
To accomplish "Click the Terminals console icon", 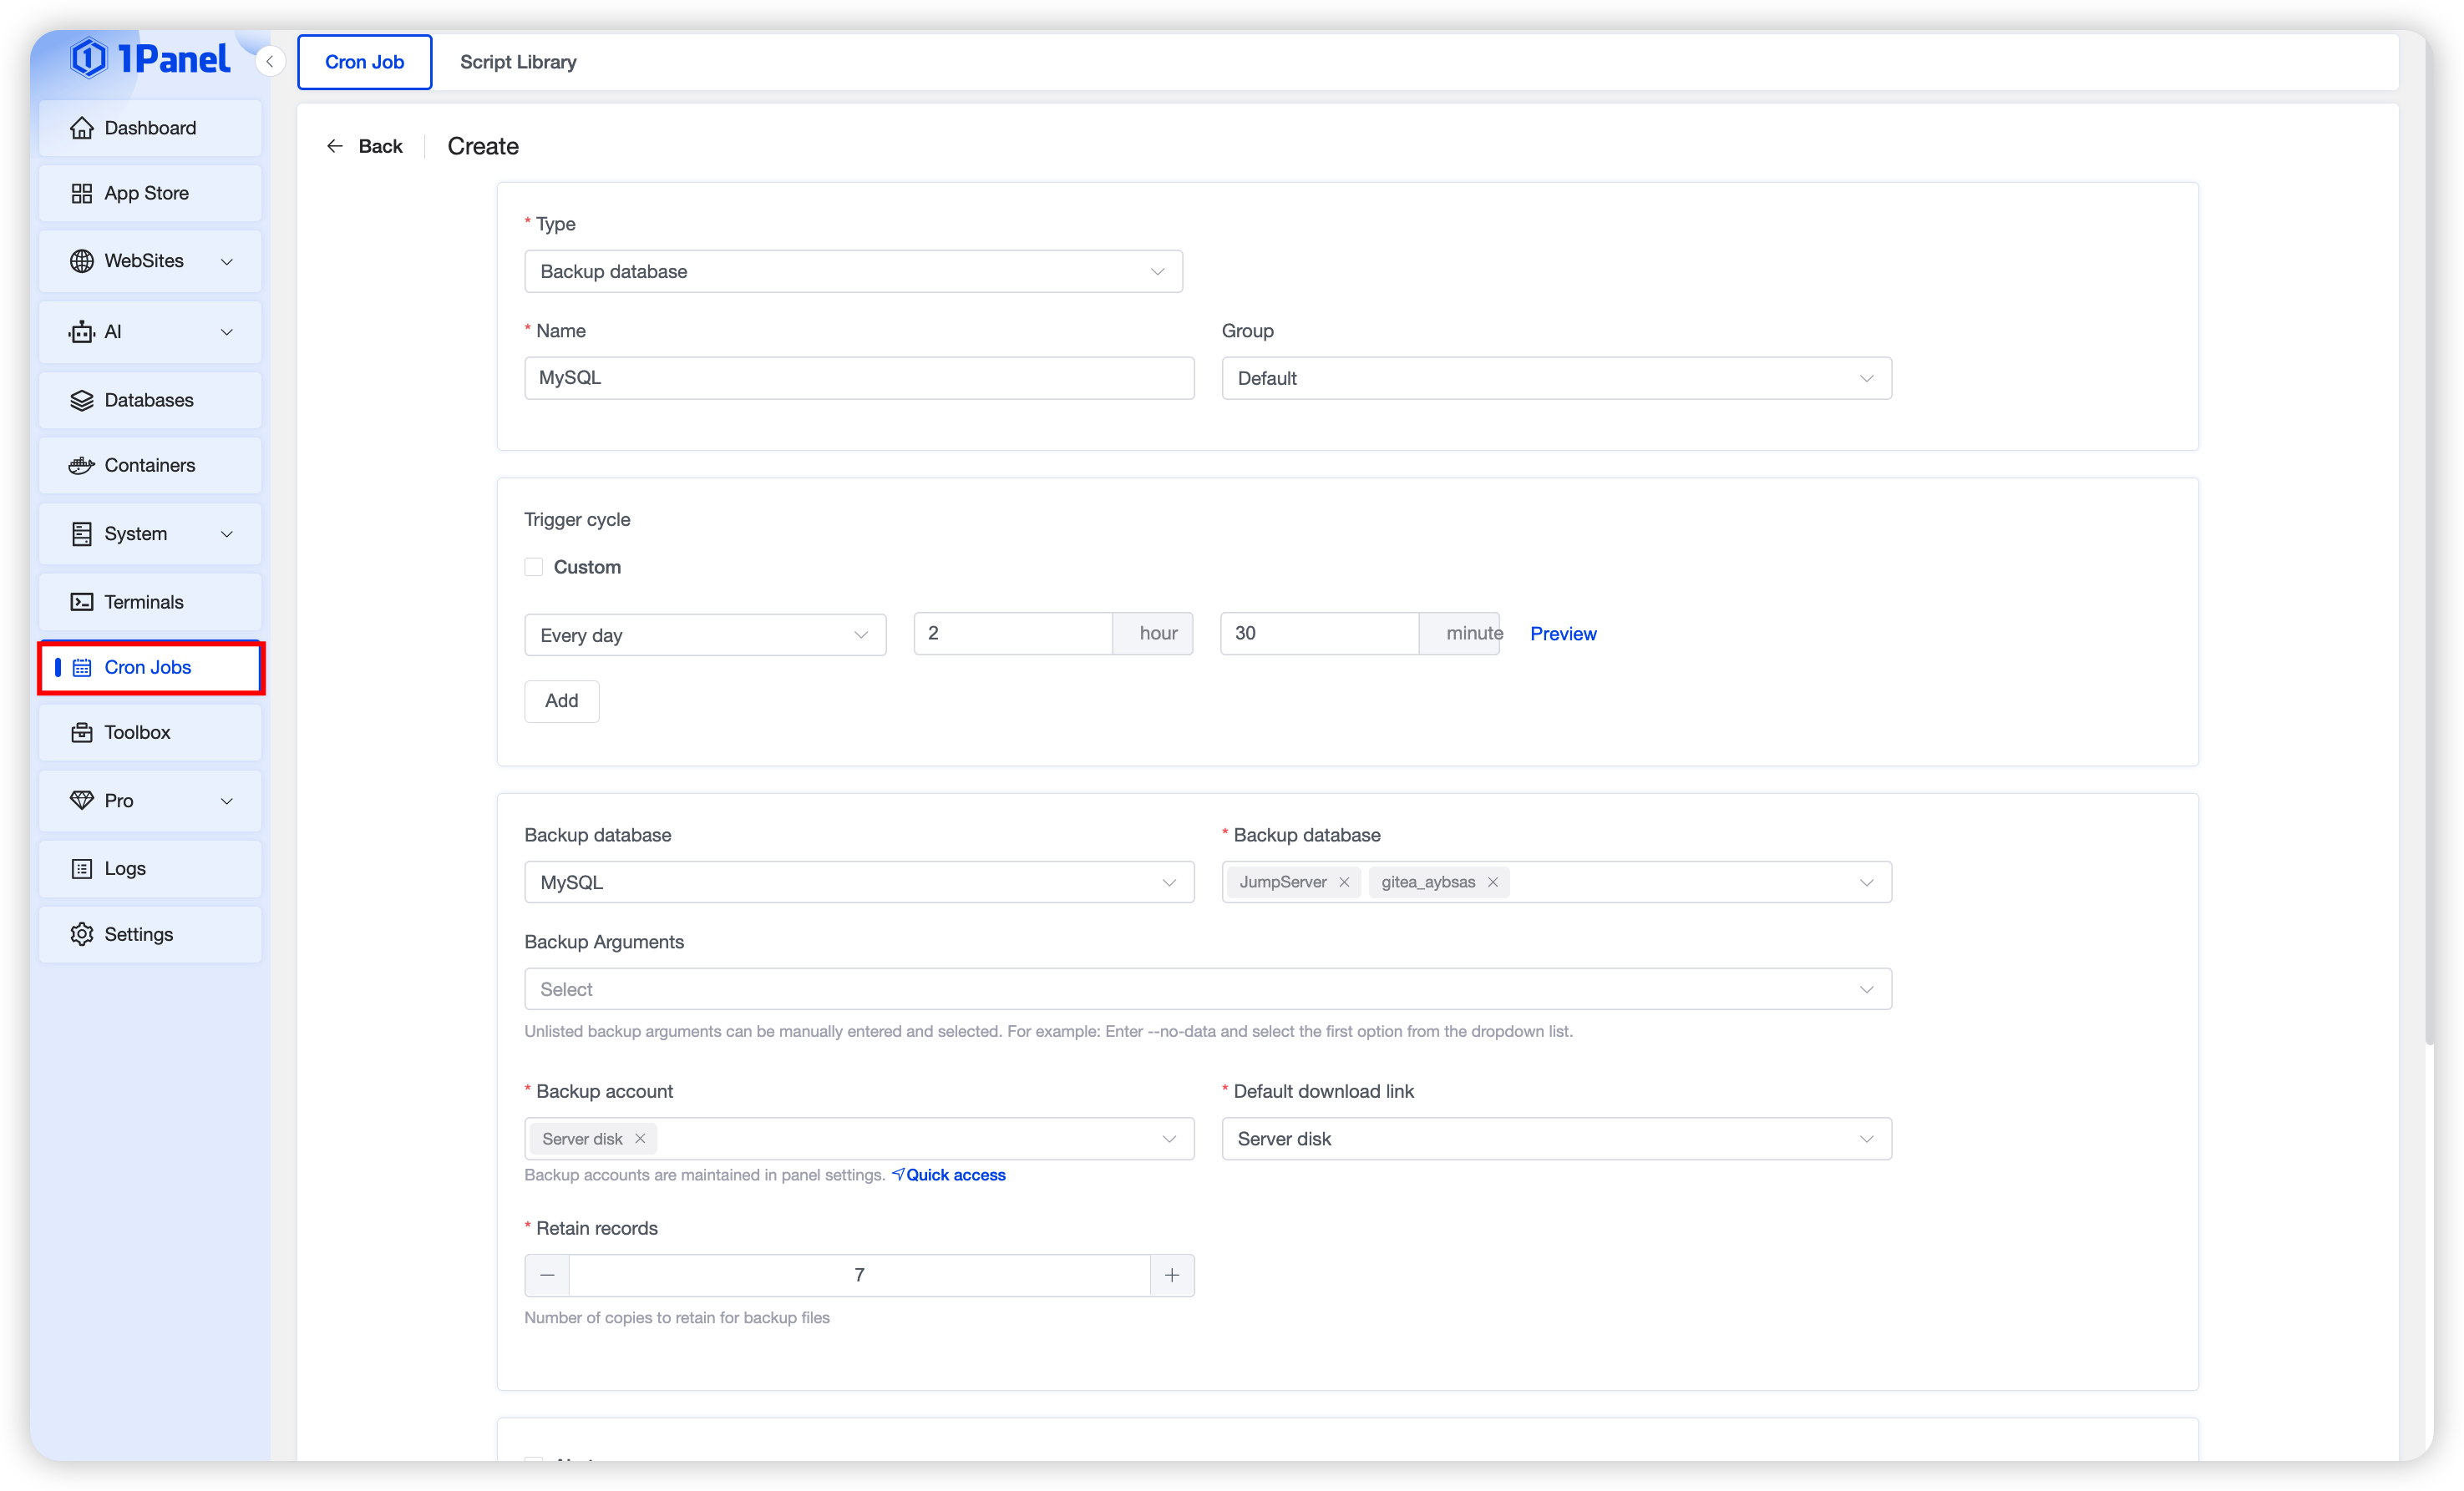I will (x=82, y=602).
